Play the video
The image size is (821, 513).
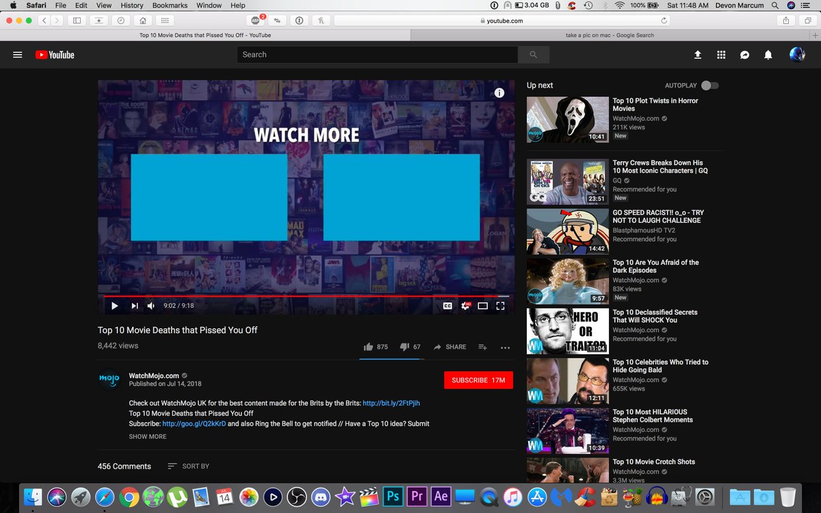coord(115,306)
